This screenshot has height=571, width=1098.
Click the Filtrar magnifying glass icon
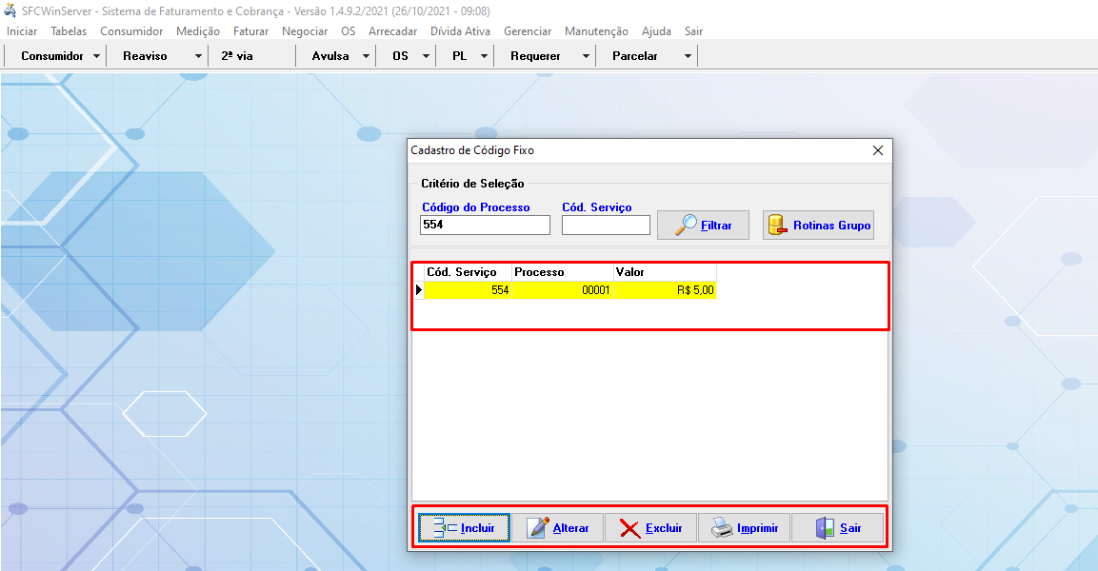tap(686, 226)
